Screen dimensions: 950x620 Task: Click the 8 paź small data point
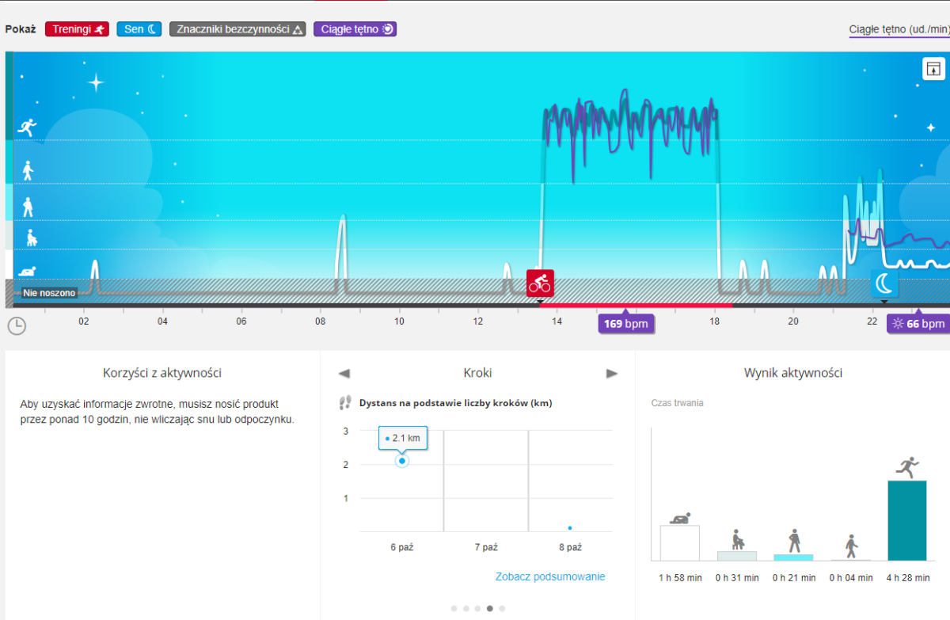click(x=570, y=527)
